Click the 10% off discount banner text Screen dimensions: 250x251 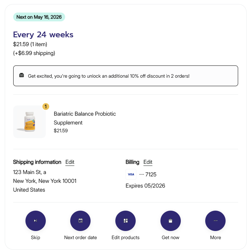click(x=109, y=76)
